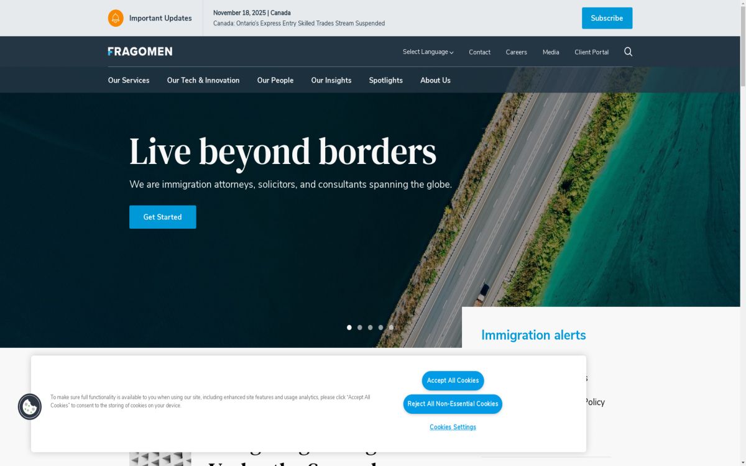Open the Select Language dropdown
Screen dimensions: 746x466
[428, 52]
